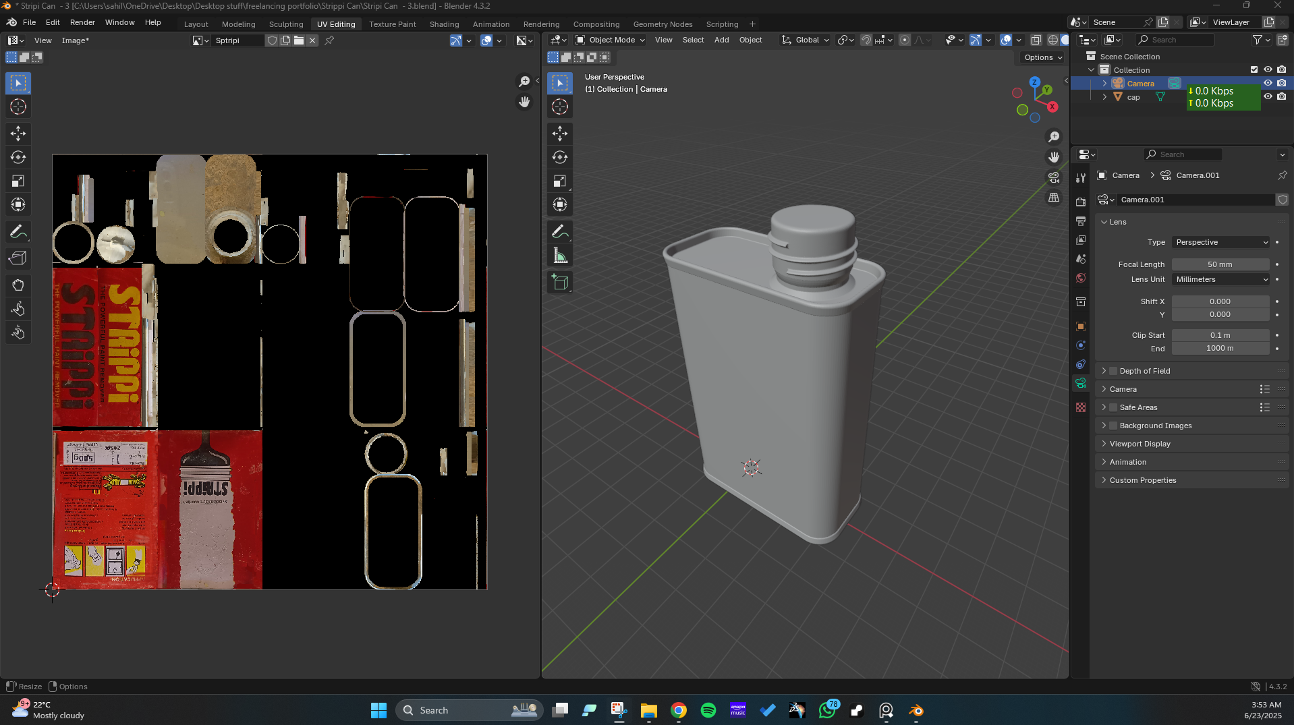Open the Texture properties tab

coord(1081,407)
